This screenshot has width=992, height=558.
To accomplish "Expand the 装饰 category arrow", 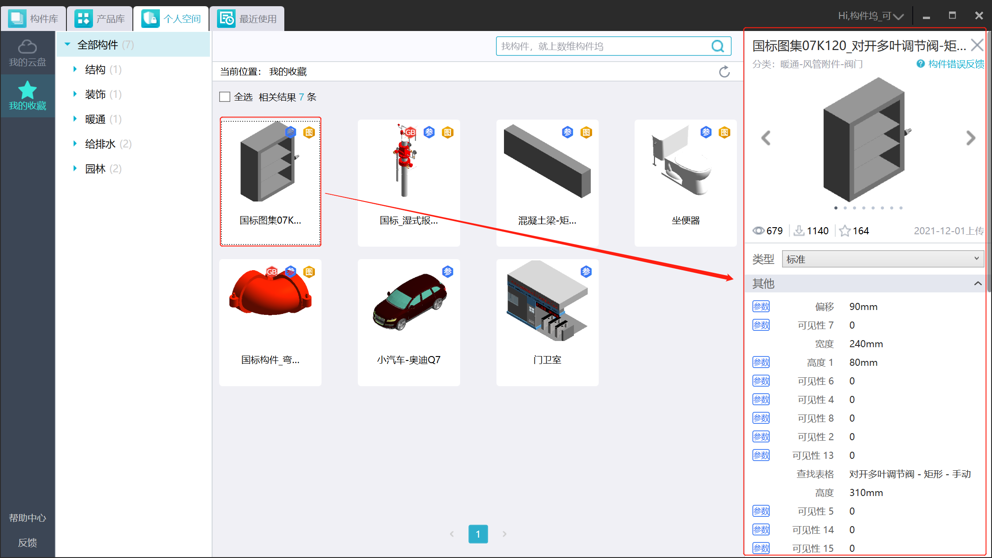I will pos(75,94).
